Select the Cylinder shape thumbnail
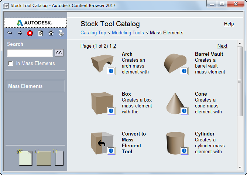The width and height of the screenshot is (247, 175). (175, 143)
